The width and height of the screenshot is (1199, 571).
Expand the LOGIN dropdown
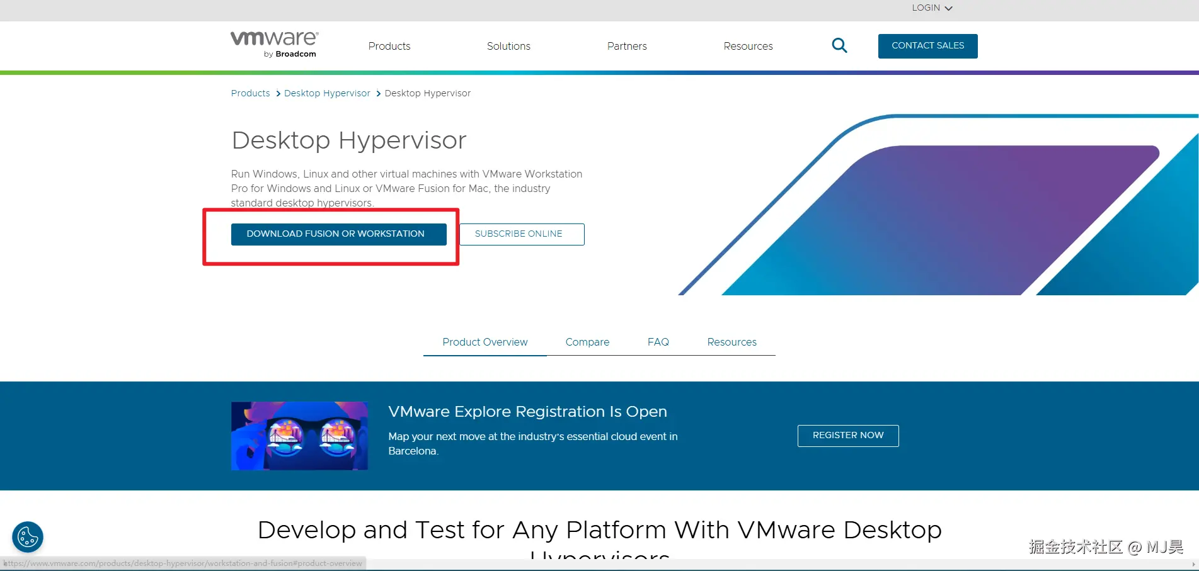click(x=932, y=8)
